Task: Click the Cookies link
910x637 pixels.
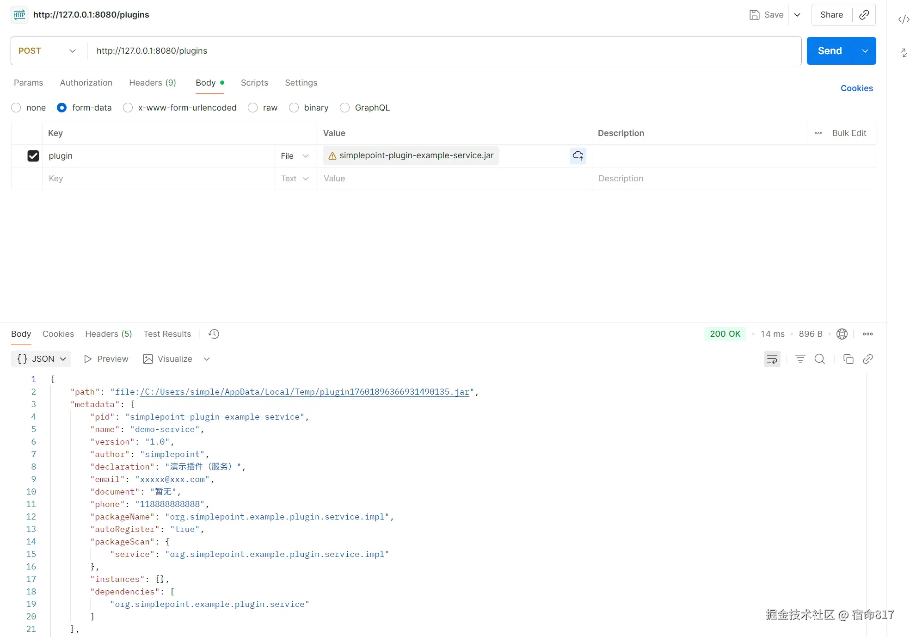Action: 856,88
